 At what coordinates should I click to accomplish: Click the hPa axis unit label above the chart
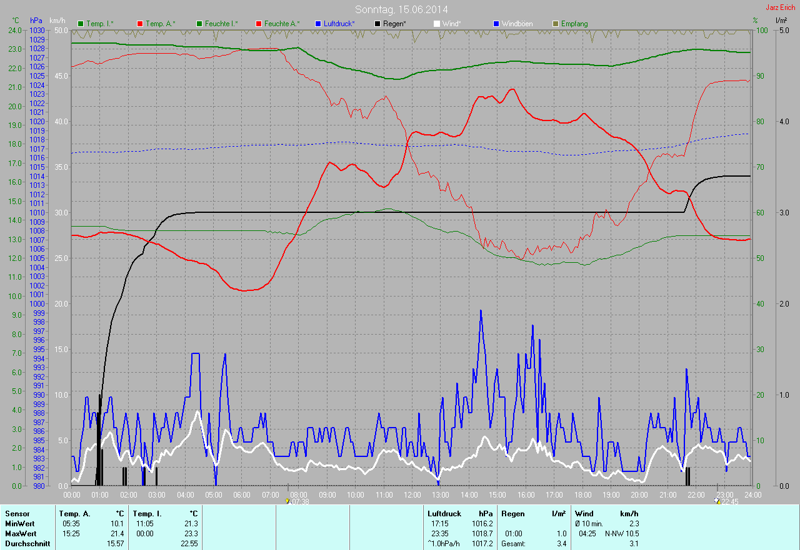(36, 21)
